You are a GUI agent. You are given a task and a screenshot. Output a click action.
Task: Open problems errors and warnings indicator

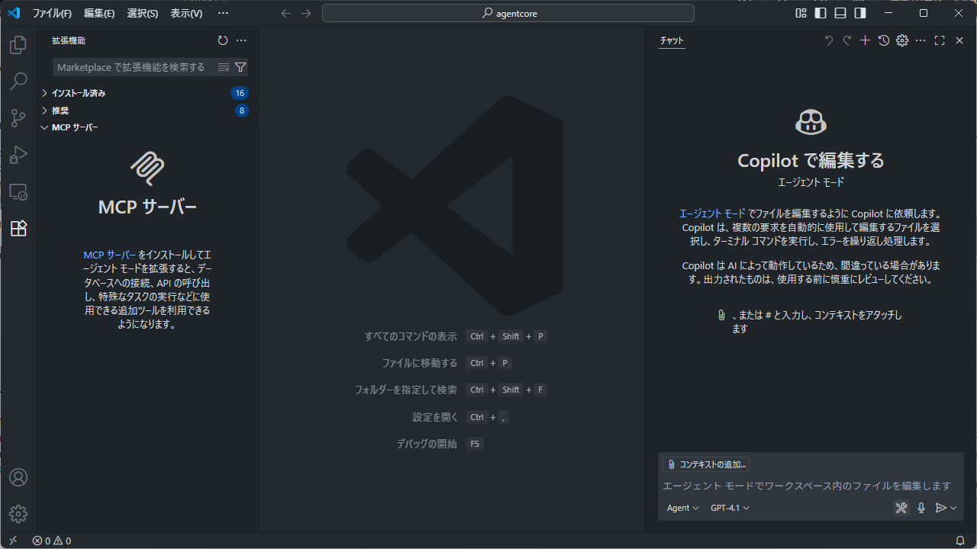point(52,541)
